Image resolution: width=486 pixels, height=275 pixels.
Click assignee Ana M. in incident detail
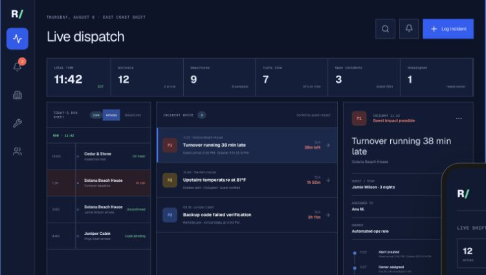click(x=358, y=209)
